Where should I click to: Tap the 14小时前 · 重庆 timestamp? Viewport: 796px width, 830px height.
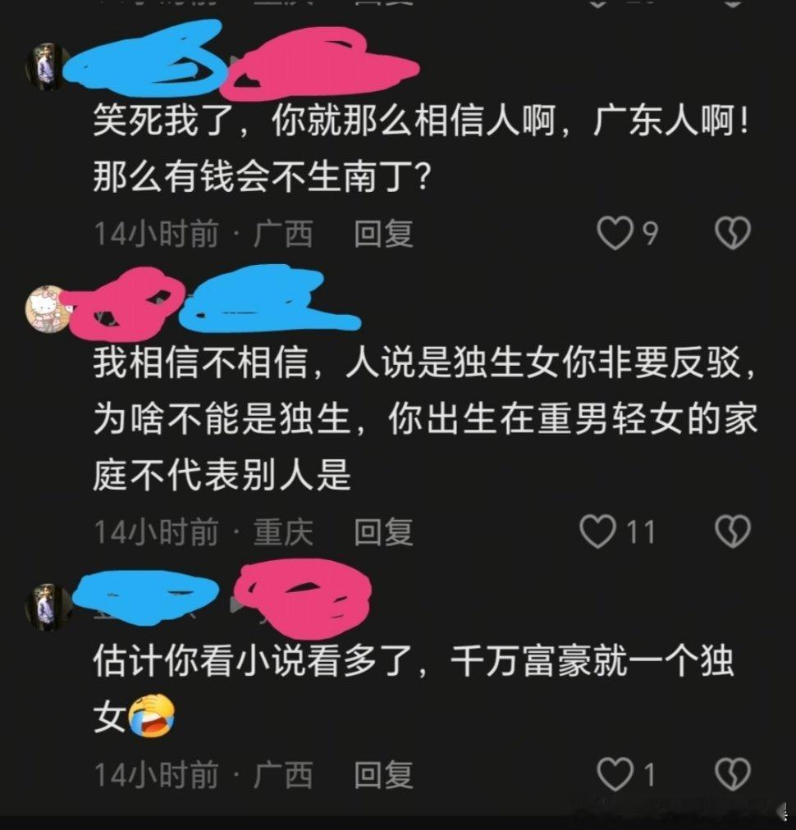point(204,531)
